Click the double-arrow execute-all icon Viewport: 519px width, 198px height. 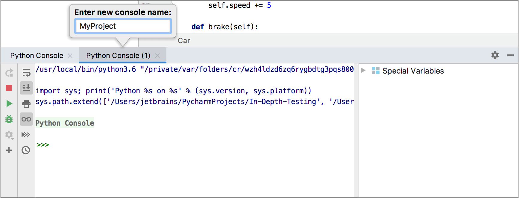(26, 135)
